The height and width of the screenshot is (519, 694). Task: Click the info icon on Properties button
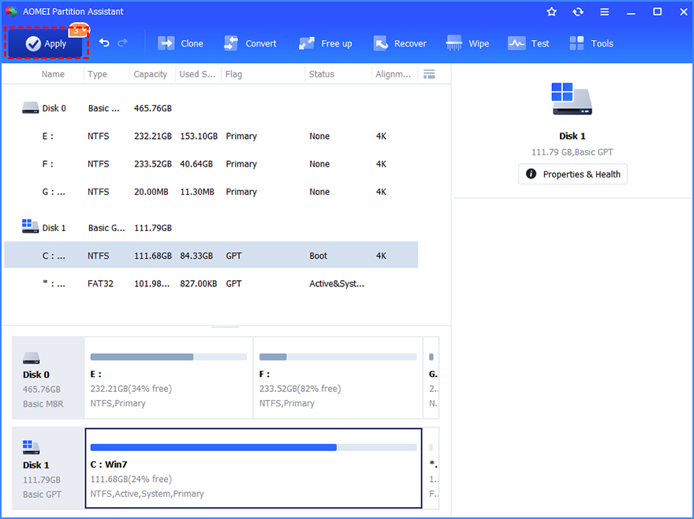pos(531,174)
